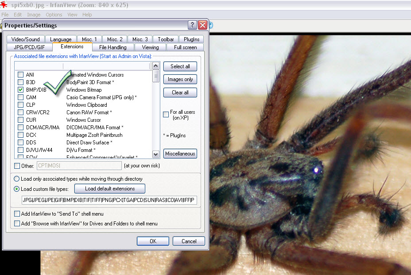Check the "Other" extensions checkbox

pos(17,166)
